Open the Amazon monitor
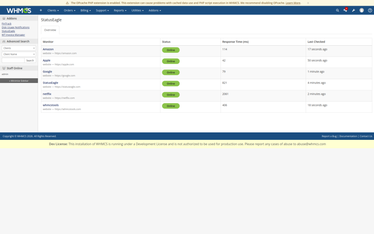 coord(48,49)
